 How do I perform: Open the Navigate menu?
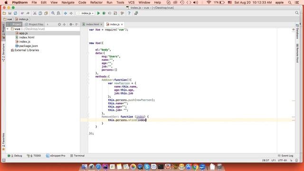click(x=68, y=2)
